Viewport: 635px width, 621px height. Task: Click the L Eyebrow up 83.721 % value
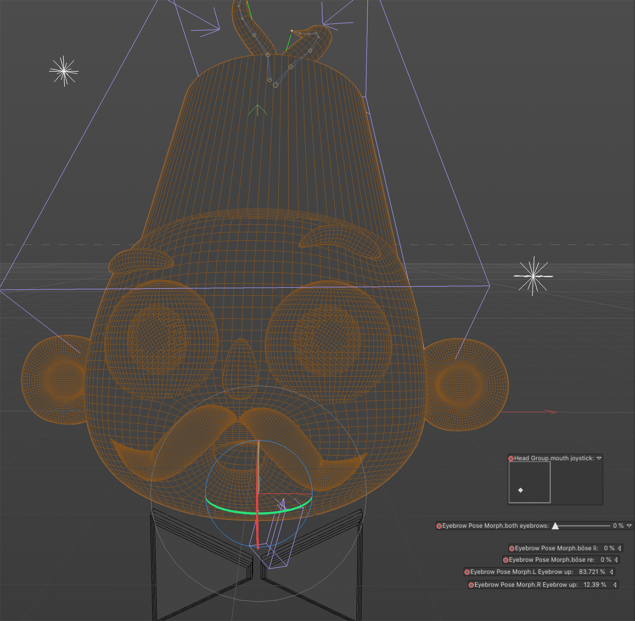[x=592, y=572]
